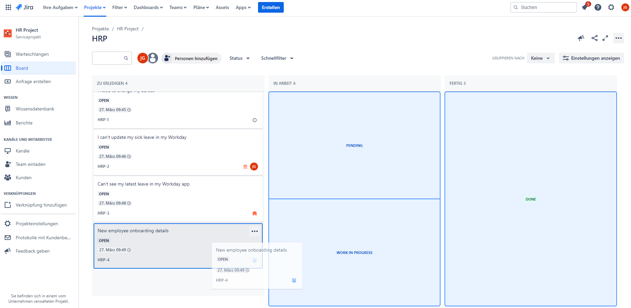Toggle the unassigned avatar filter
The height and width of the screenshot is (308, 631).
153,58
